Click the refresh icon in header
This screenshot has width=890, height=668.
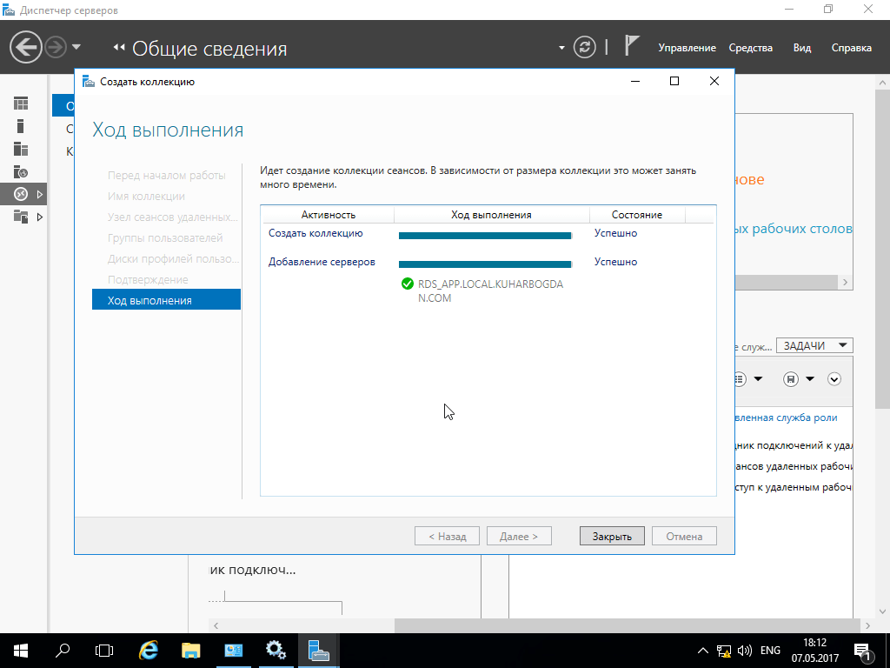(x=587, y=47)
